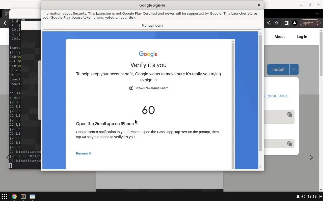Viewport: 323px width, 201px height.
Task: Click the browser Update button
Action: pos(308,23)
